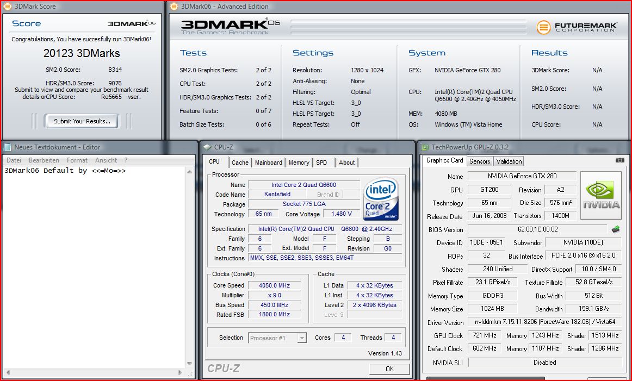Click the GPU-Z Shaders value '240 Unified'
Image resolution: width=632 pixels, height=381 pixels.
(498, 269)
